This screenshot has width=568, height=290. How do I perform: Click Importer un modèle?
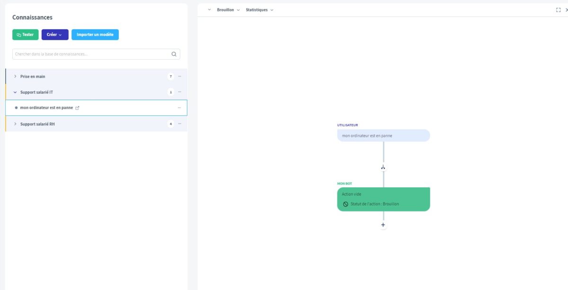95,34
